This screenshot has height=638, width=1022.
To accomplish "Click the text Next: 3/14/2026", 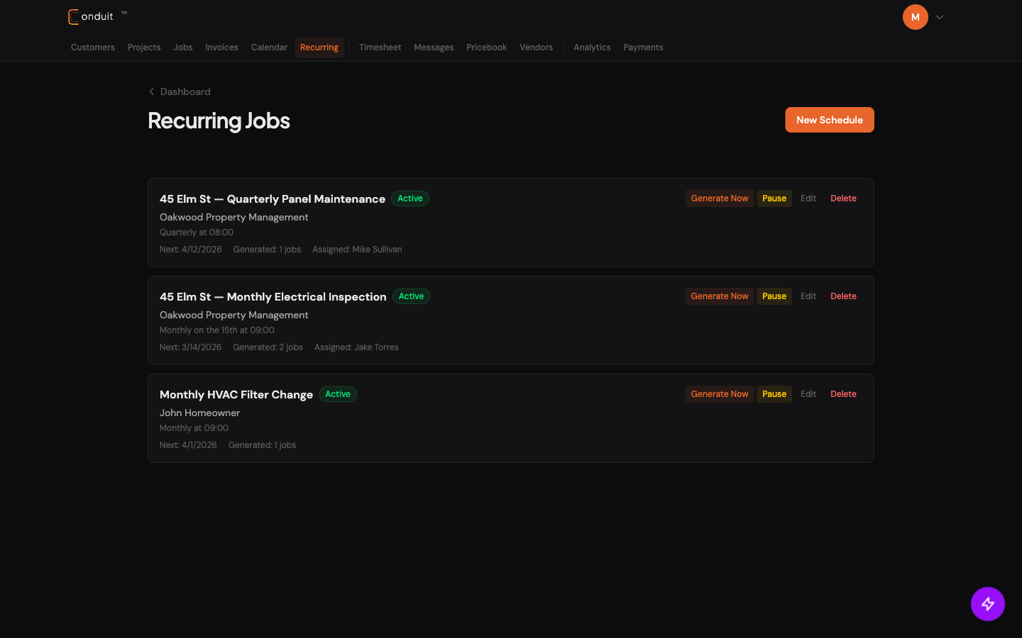I will tap(191, 347).
